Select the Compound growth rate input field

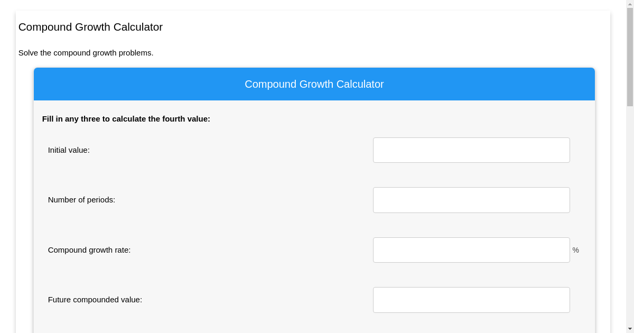point(471,250)
